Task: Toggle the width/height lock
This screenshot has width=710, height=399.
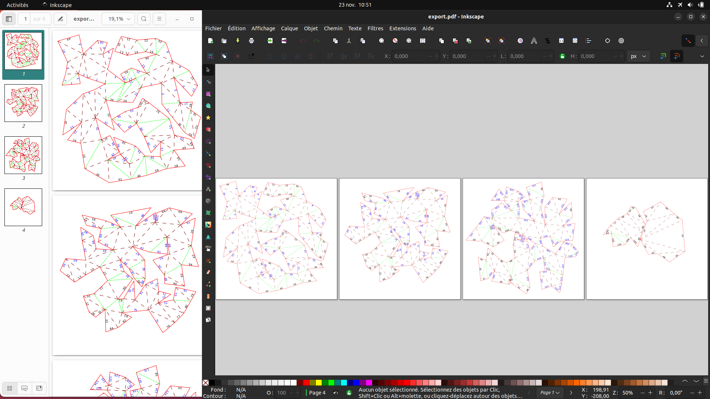Action: pos(562,56)
